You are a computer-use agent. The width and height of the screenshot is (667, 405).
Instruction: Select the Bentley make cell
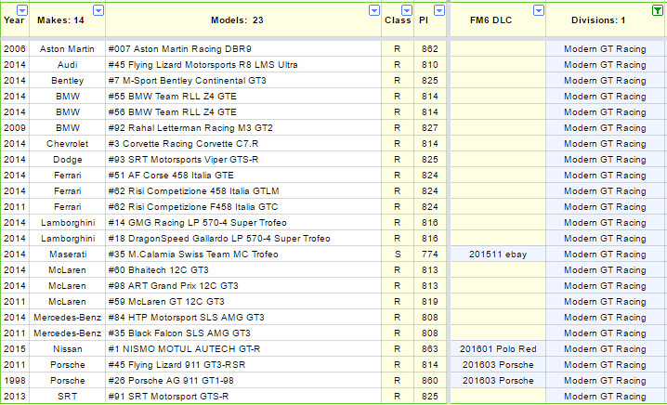tap(67, 81)
